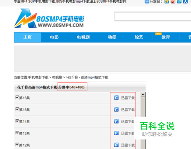The height and width of the screenshot is (149, 191).
Task: Share to Qzone star icon
Action: (167, 2)
